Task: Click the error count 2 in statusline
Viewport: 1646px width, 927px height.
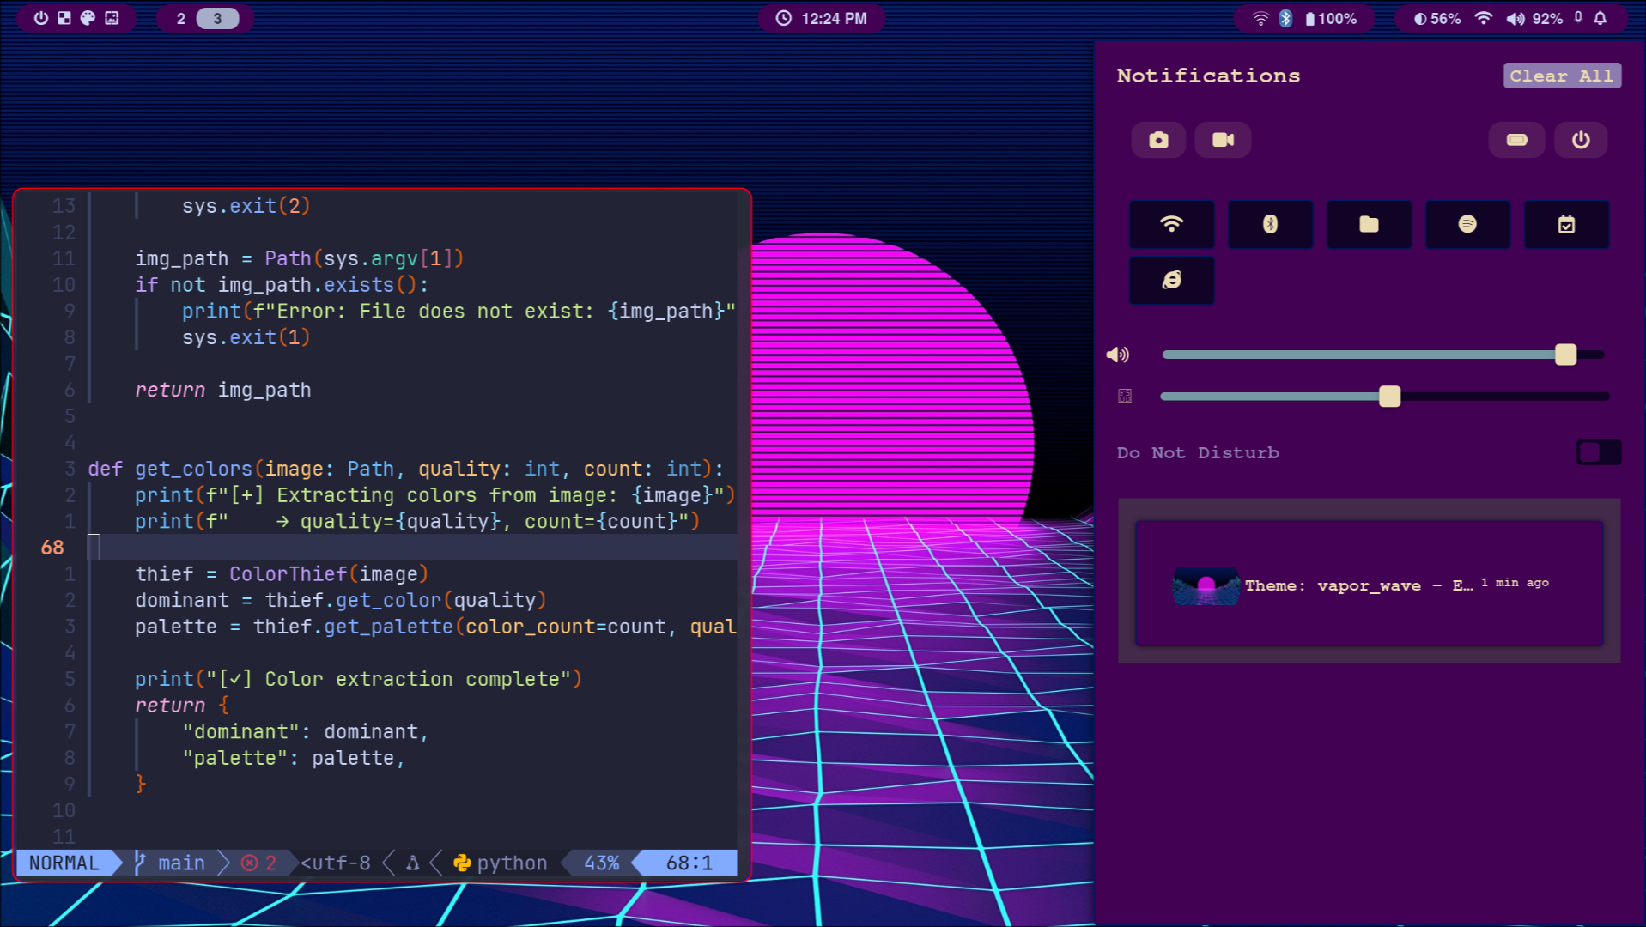Action: (258, 863)
